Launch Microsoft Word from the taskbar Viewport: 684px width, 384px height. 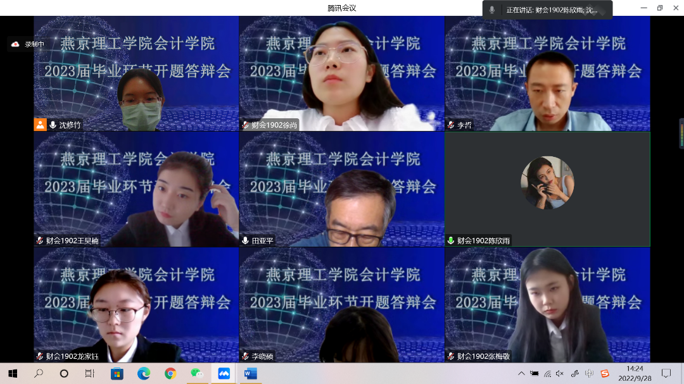coord(250,373)
